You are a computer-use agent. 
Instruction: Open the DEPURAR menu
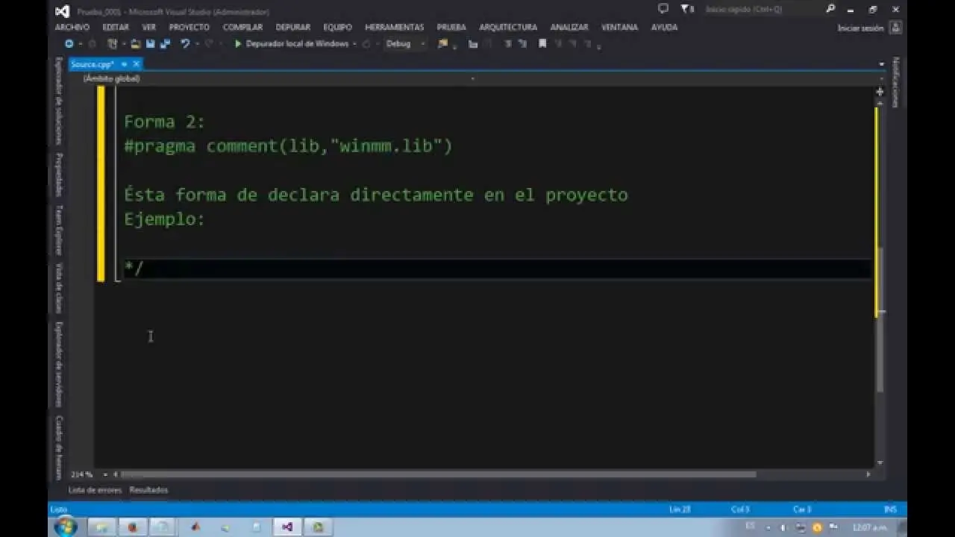pos(292,27)
